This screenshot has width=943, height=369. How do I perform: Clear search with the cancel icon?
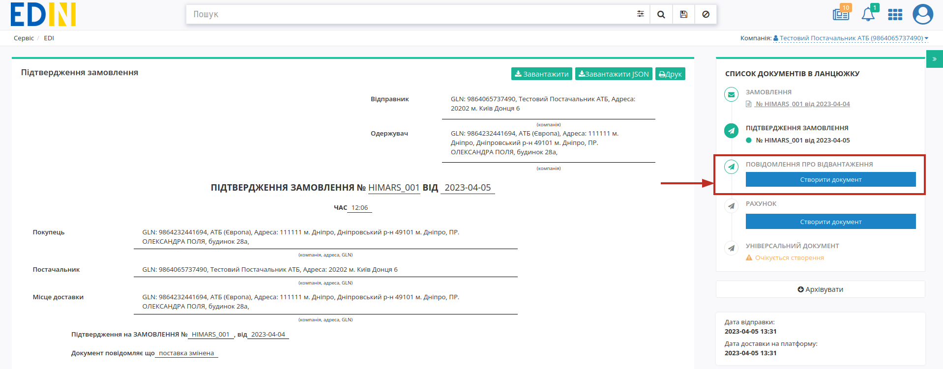click(x=706, y=14)
